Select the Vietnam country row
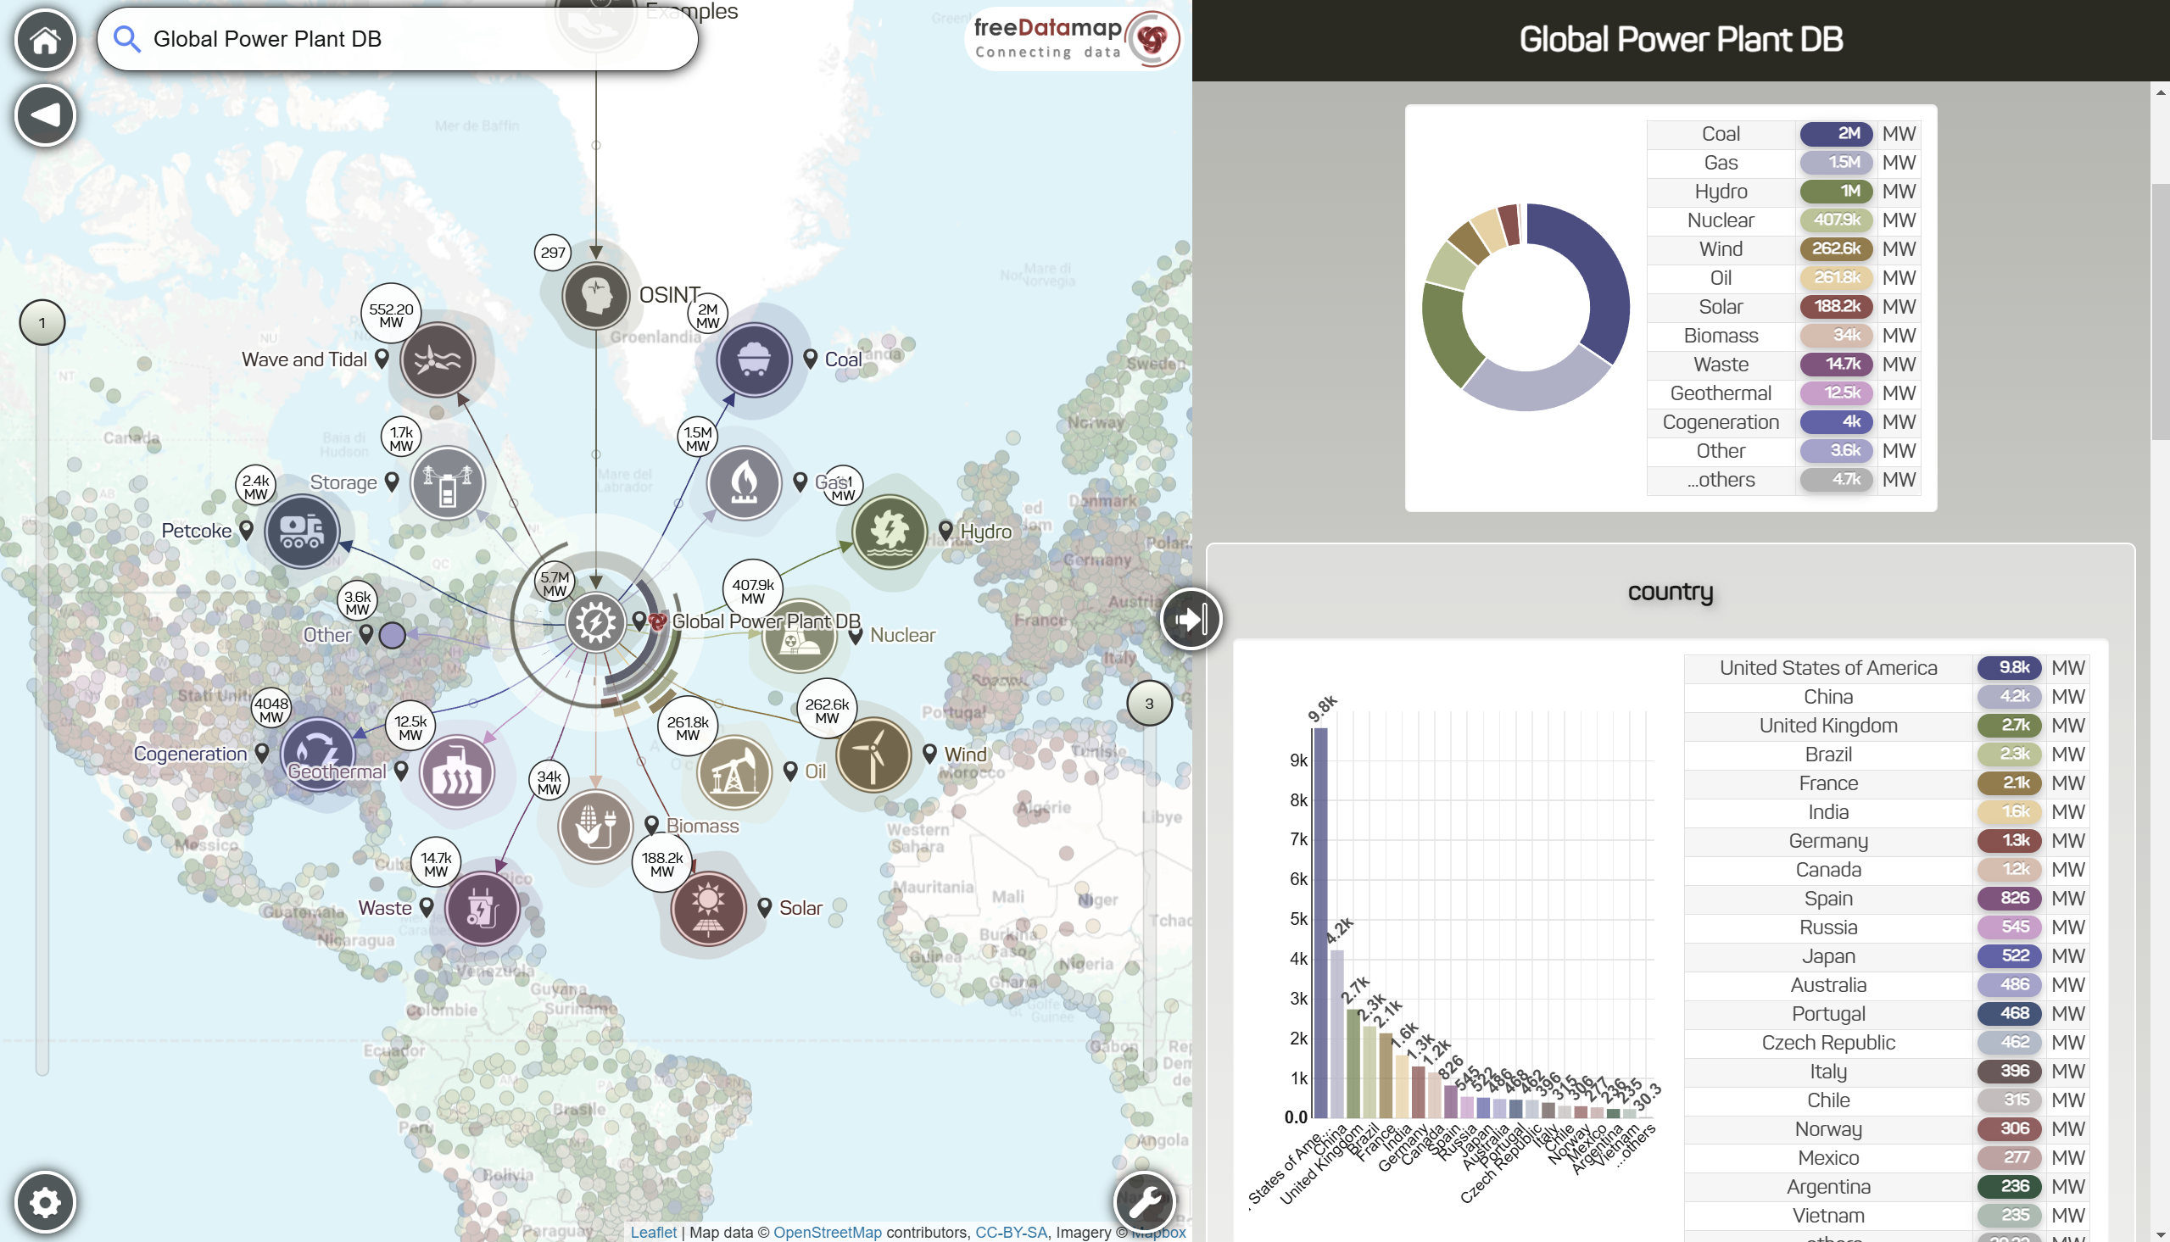 (1887, 1216)
